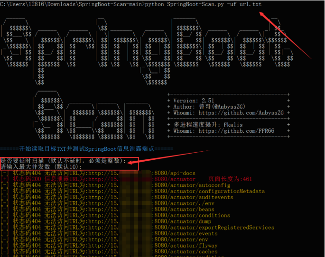
Task: Click the blue '开始读取目标TXT' header line
Action: click(x=87, y=149)
